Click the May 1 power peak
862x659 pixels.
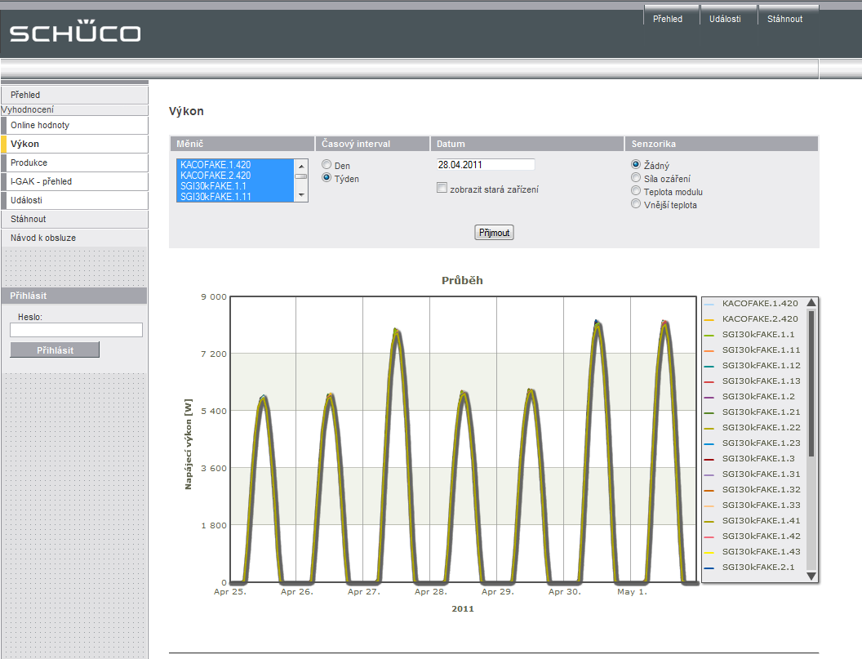(x=664, y=323)
